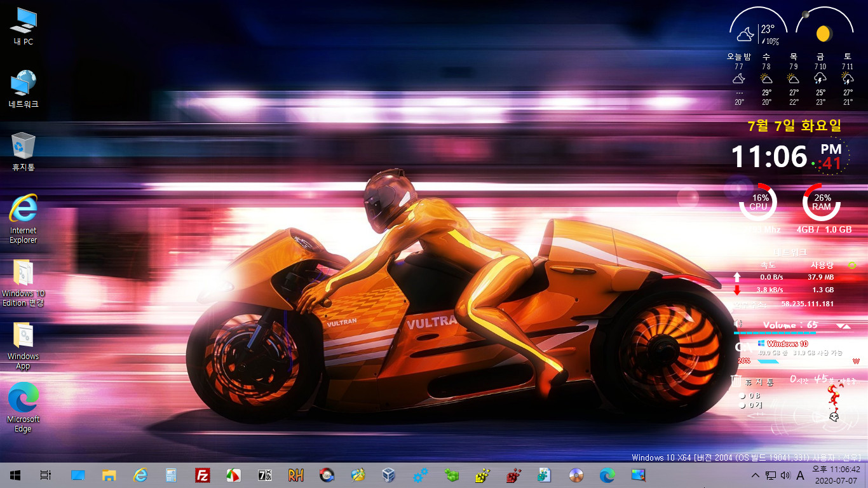Screen dimensions: 868x488
Task: Refresh network widget with green arrows icon
Action: point(853,265)
